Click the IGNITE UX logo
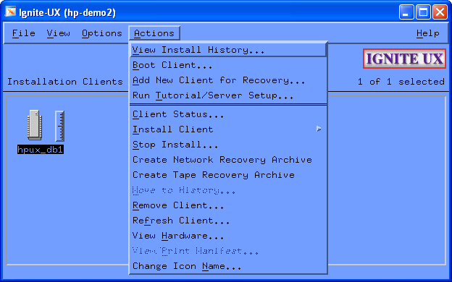Screen dimensions: 452x282 point(404,59)
